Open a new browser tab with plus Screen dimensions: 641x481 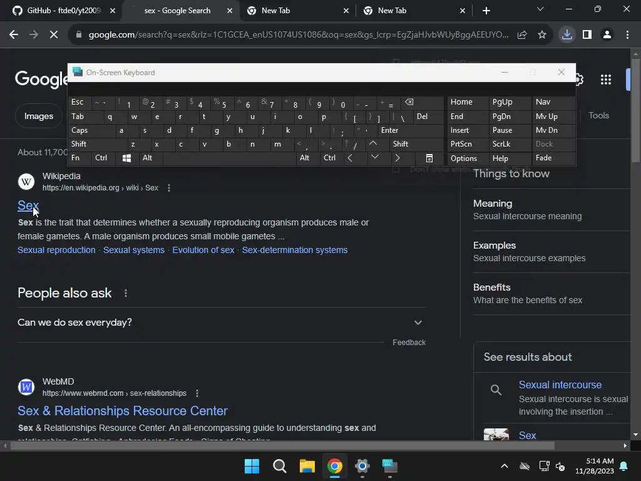click(486, 11)
